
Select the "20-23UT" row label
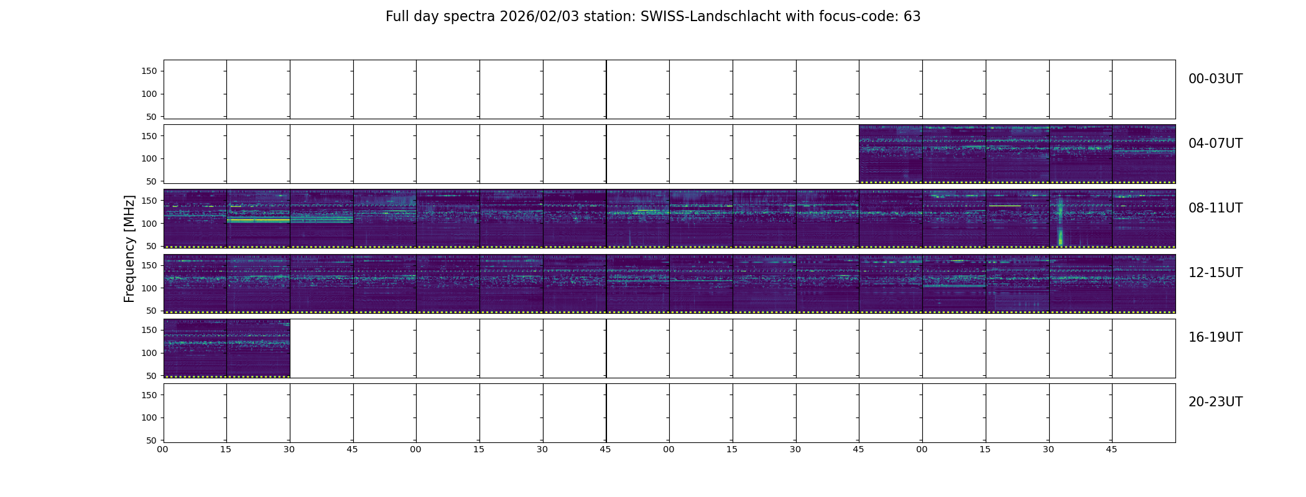(x=1215, y=402)
